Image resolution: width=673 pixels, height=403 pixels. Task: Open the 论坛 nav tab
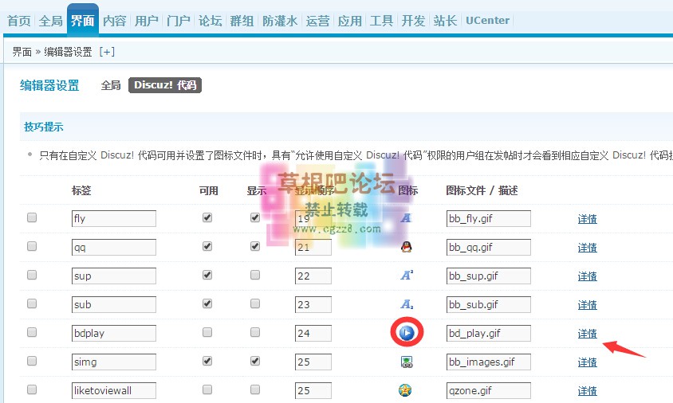[x=210, y=21]
